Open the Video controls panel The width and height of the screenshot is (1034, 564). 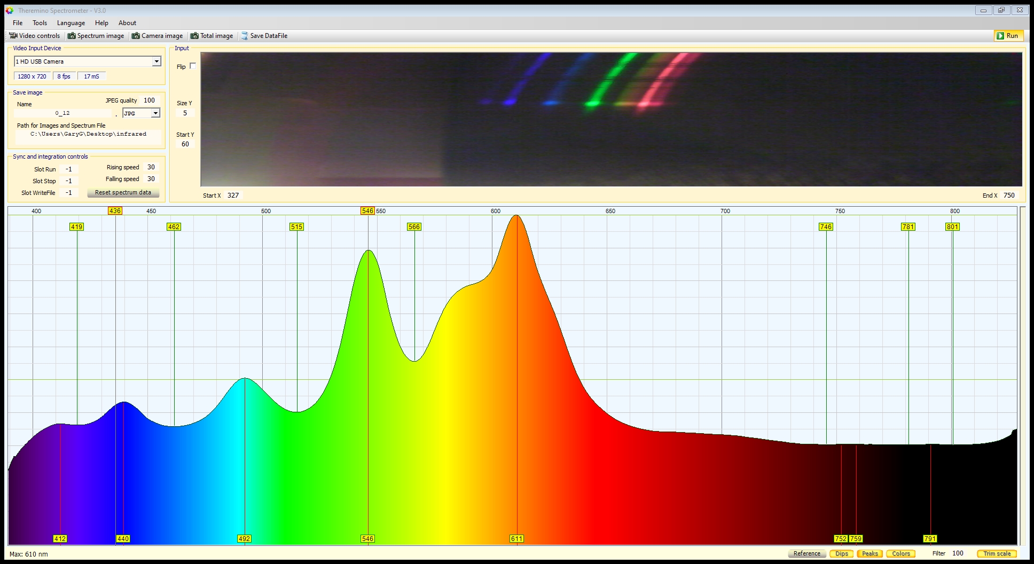pyautogui.click(x=35, y=36)
